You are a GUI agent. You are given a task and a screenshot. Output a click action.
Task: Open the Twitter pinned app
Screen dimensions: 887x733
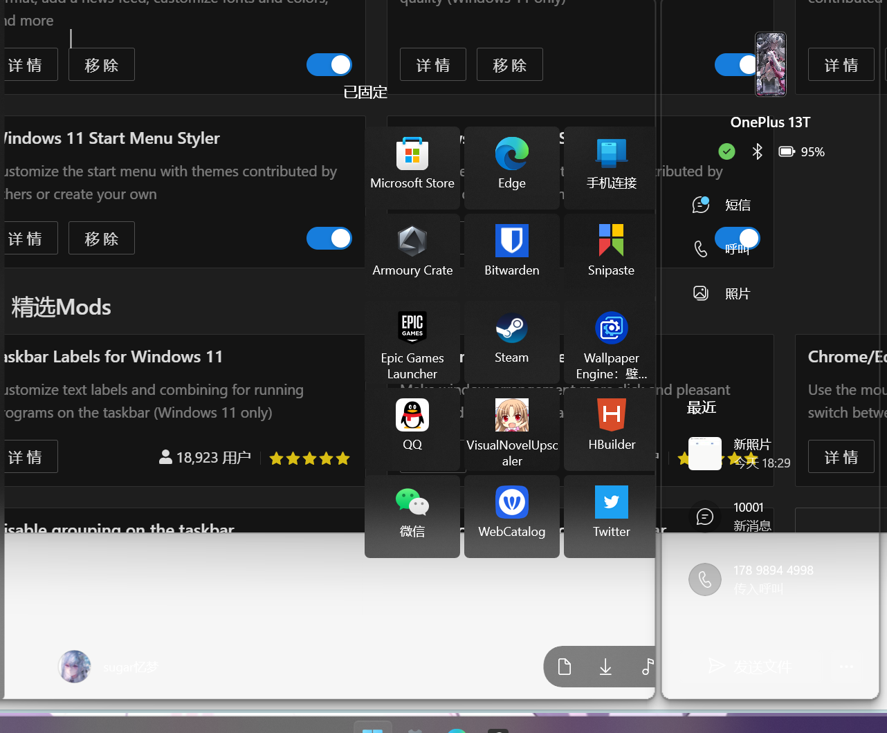[x=611, y=516]
